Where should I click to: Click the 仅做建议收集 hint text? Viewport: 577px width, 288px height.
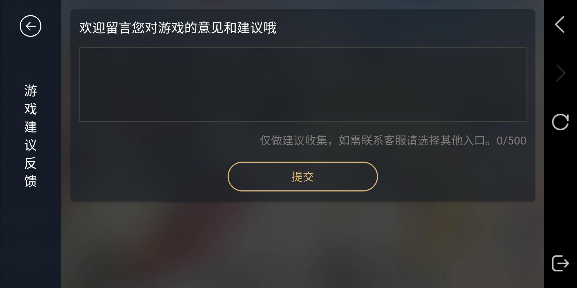293,141
